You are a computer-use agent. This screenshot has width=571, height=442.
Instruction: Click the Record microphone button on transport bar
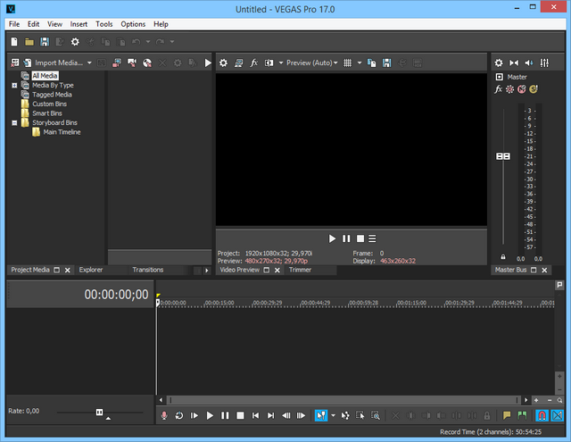(163, 415)
